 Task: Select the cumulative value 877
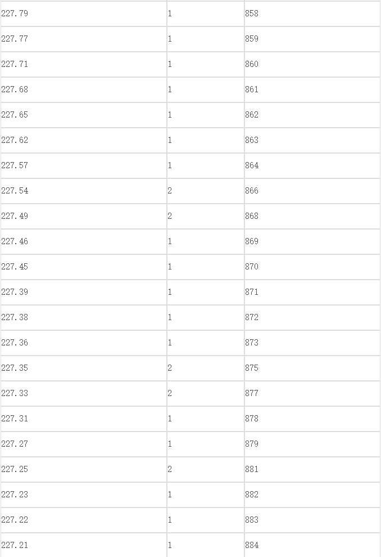(x=312, y=393)
